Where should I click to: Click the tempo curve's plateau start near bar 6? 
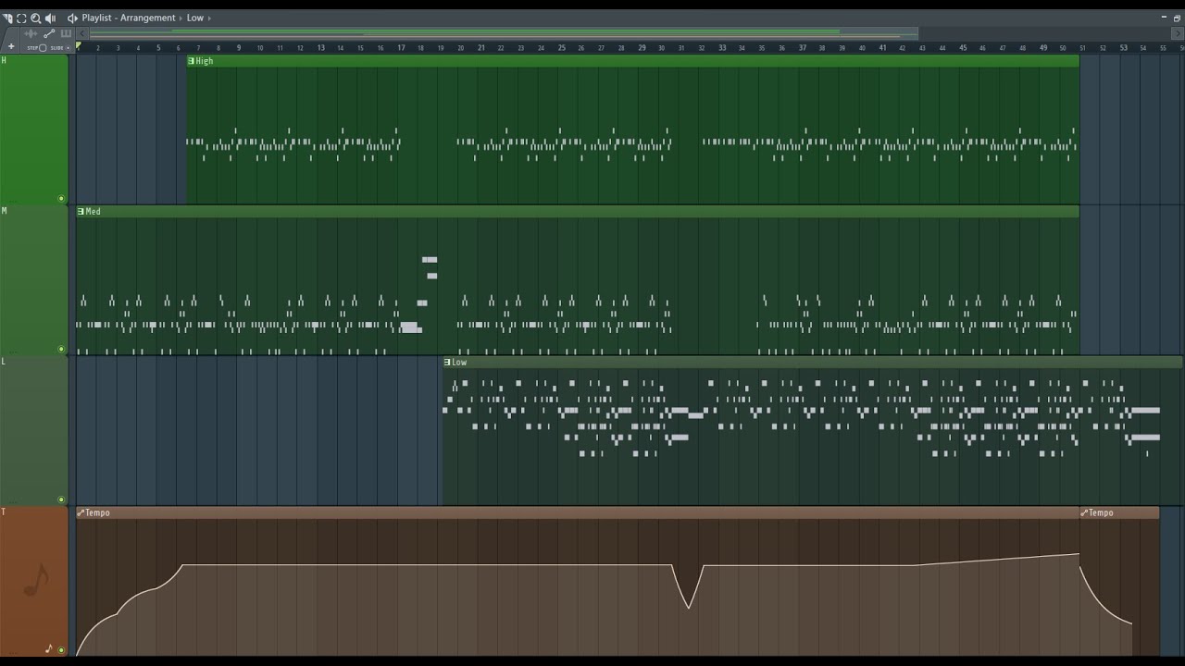[x=182, y=565]
